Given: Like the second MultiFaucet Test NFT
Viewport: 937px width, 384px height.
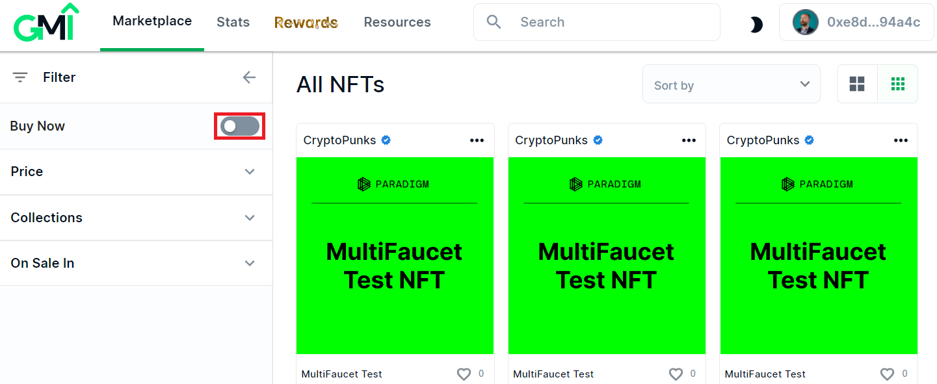Looking at the screenshot, I should coord(676,374).
